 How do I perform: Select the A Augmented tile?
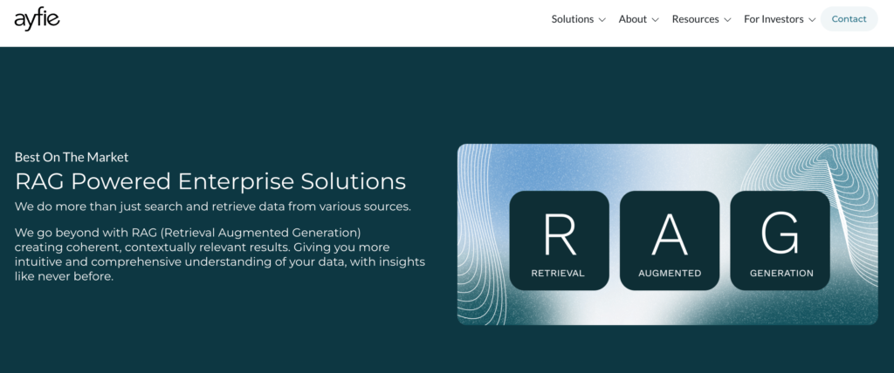[669, 240]
